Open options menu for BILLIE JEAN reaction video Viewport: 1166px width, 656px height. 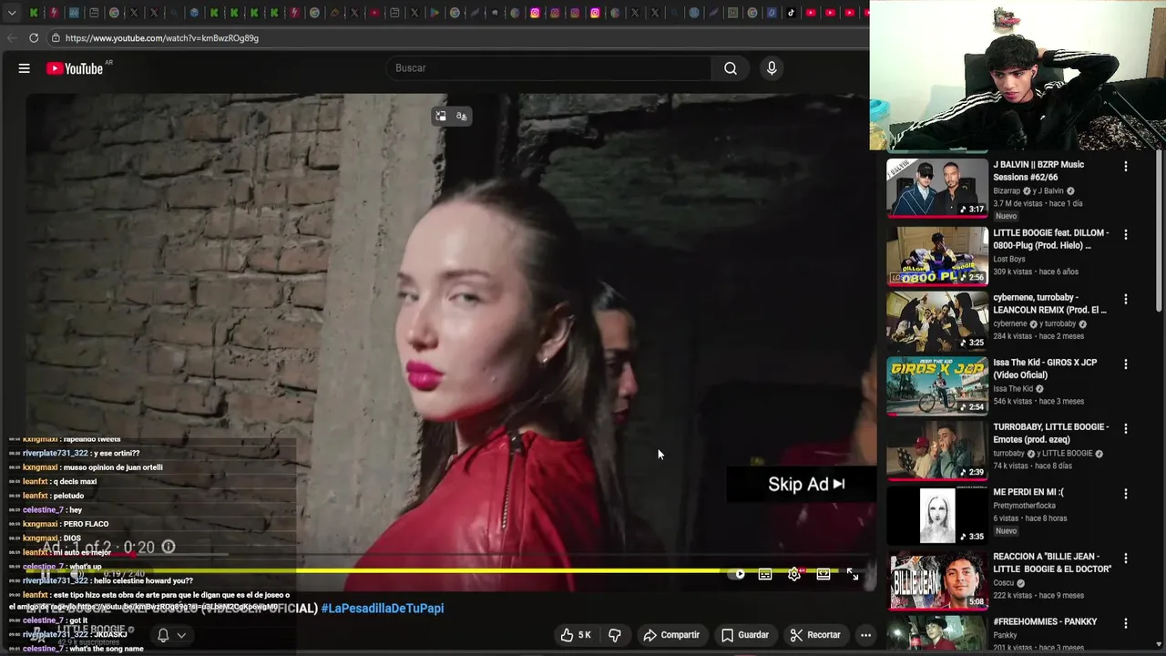point(1126,558)
